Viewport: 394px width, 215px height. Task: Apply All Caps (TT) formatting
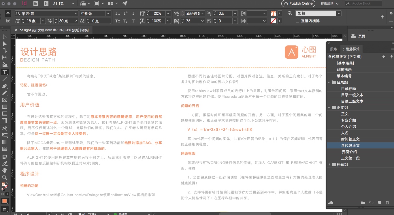118,14
